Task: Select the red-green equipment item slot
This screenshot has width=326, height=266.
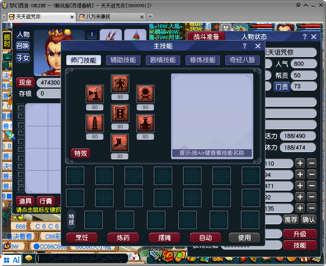Action: point(135,35)
